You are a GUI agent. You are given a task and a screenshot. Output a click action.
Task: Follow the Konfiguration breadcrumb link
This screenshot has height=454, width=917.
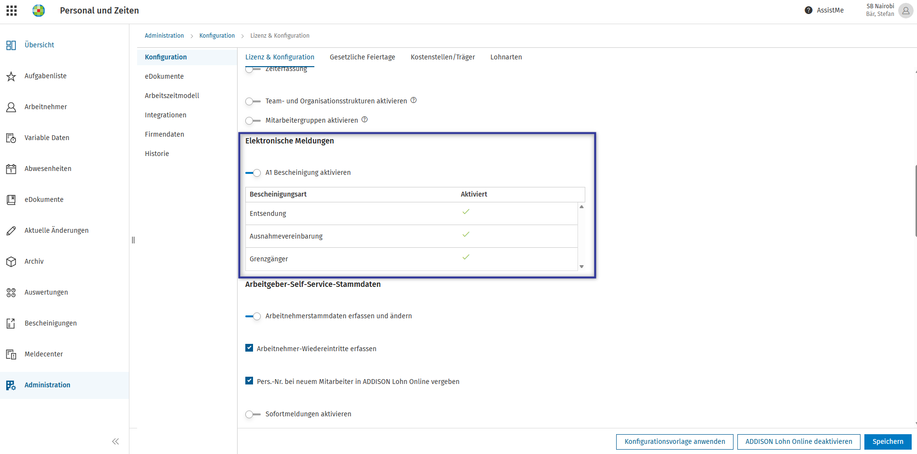click(217, 36)
